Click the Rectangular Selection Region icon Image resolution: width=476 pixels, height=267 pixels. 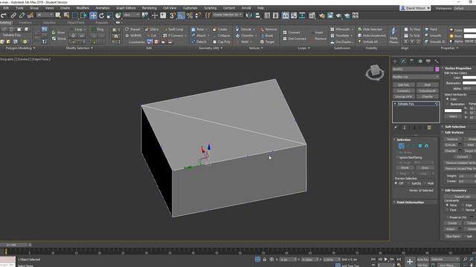point(74,16)
